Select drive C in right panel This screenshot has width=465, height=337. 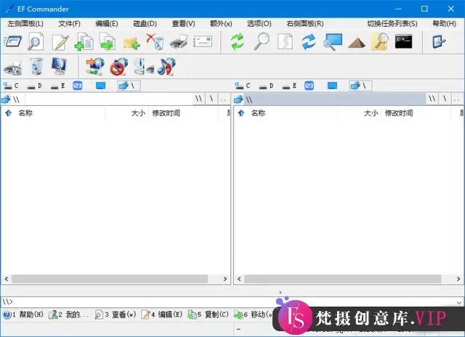click(x=243, y=86)
